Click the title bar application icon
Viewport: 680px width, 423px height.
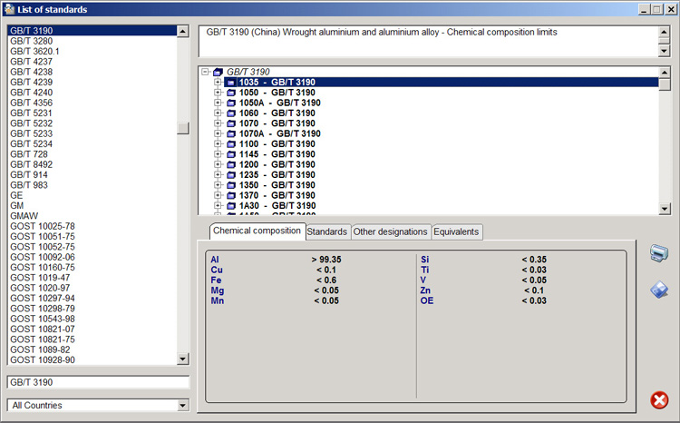tap(9, 9)
